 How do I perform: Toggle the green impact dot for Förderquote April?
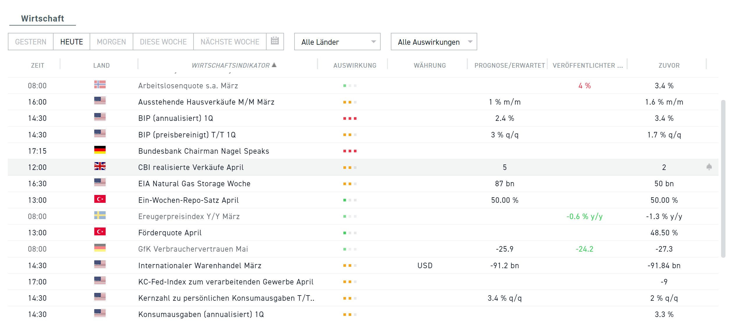pos(345,232)
